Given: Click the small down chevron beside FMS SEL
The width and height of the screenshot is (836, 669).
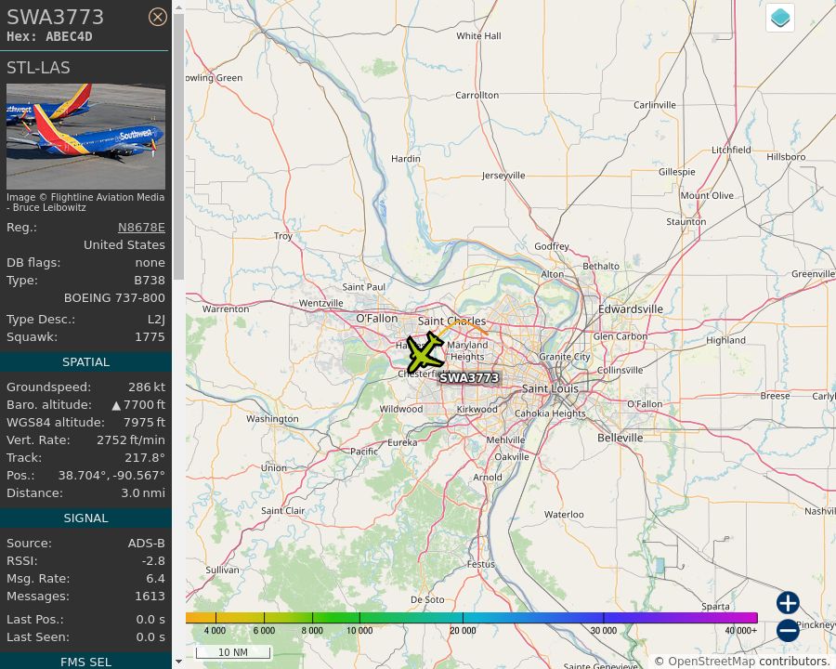Looking at the screenshot, I should point(176,662).
